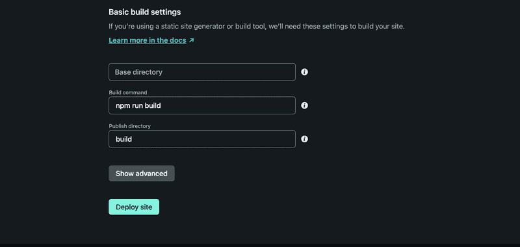Click the Build command info icon

coord(304,105)
